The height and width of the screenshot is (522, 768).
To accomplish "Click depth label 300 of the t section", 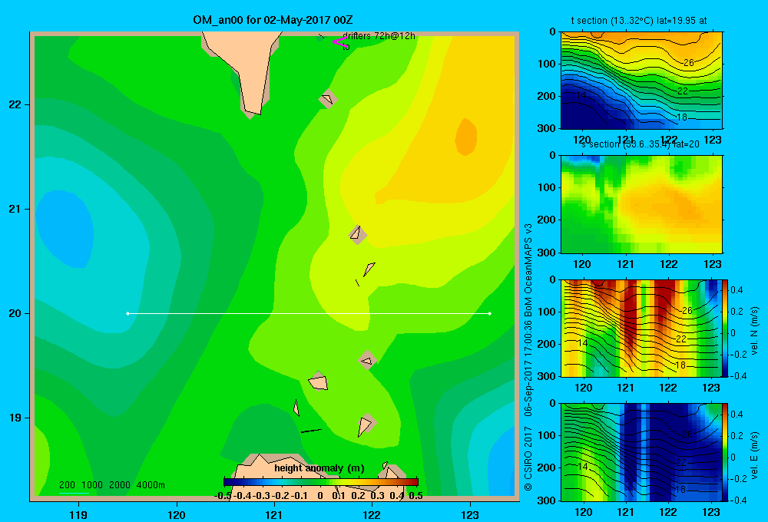I will pos(547,128).
